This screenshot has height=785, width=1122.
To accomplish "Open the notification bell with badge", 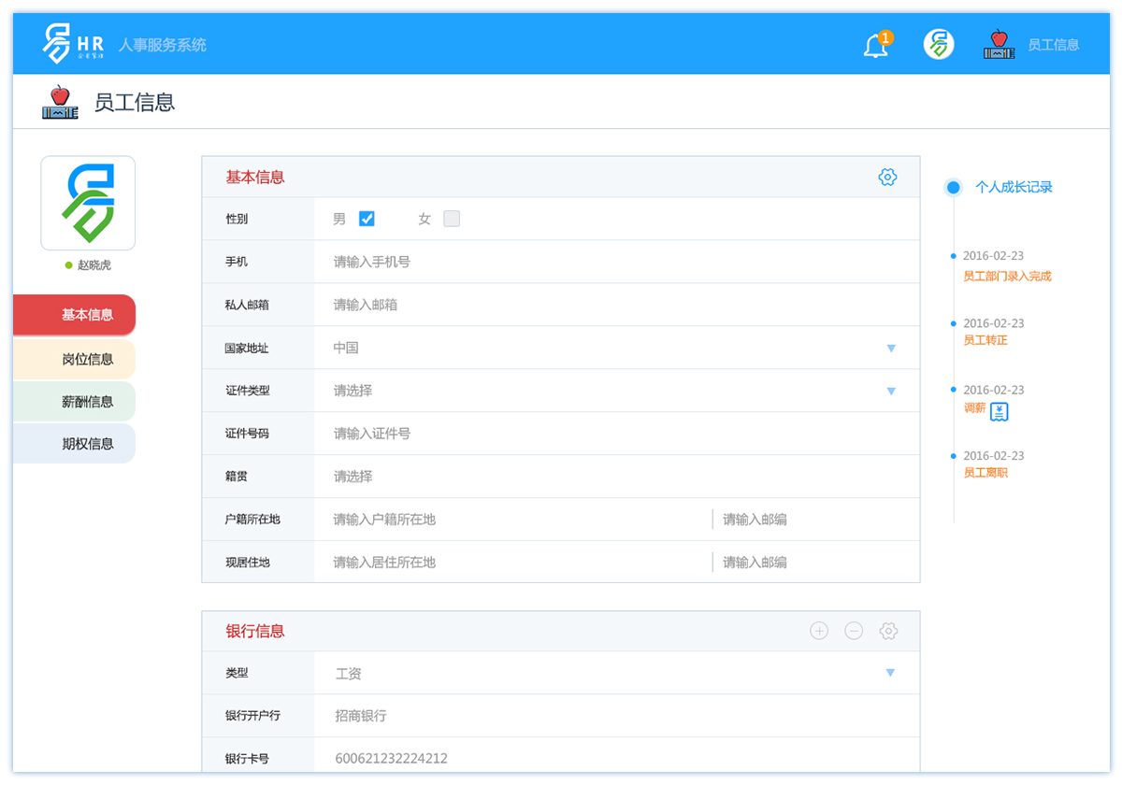I will coord(877,44).
